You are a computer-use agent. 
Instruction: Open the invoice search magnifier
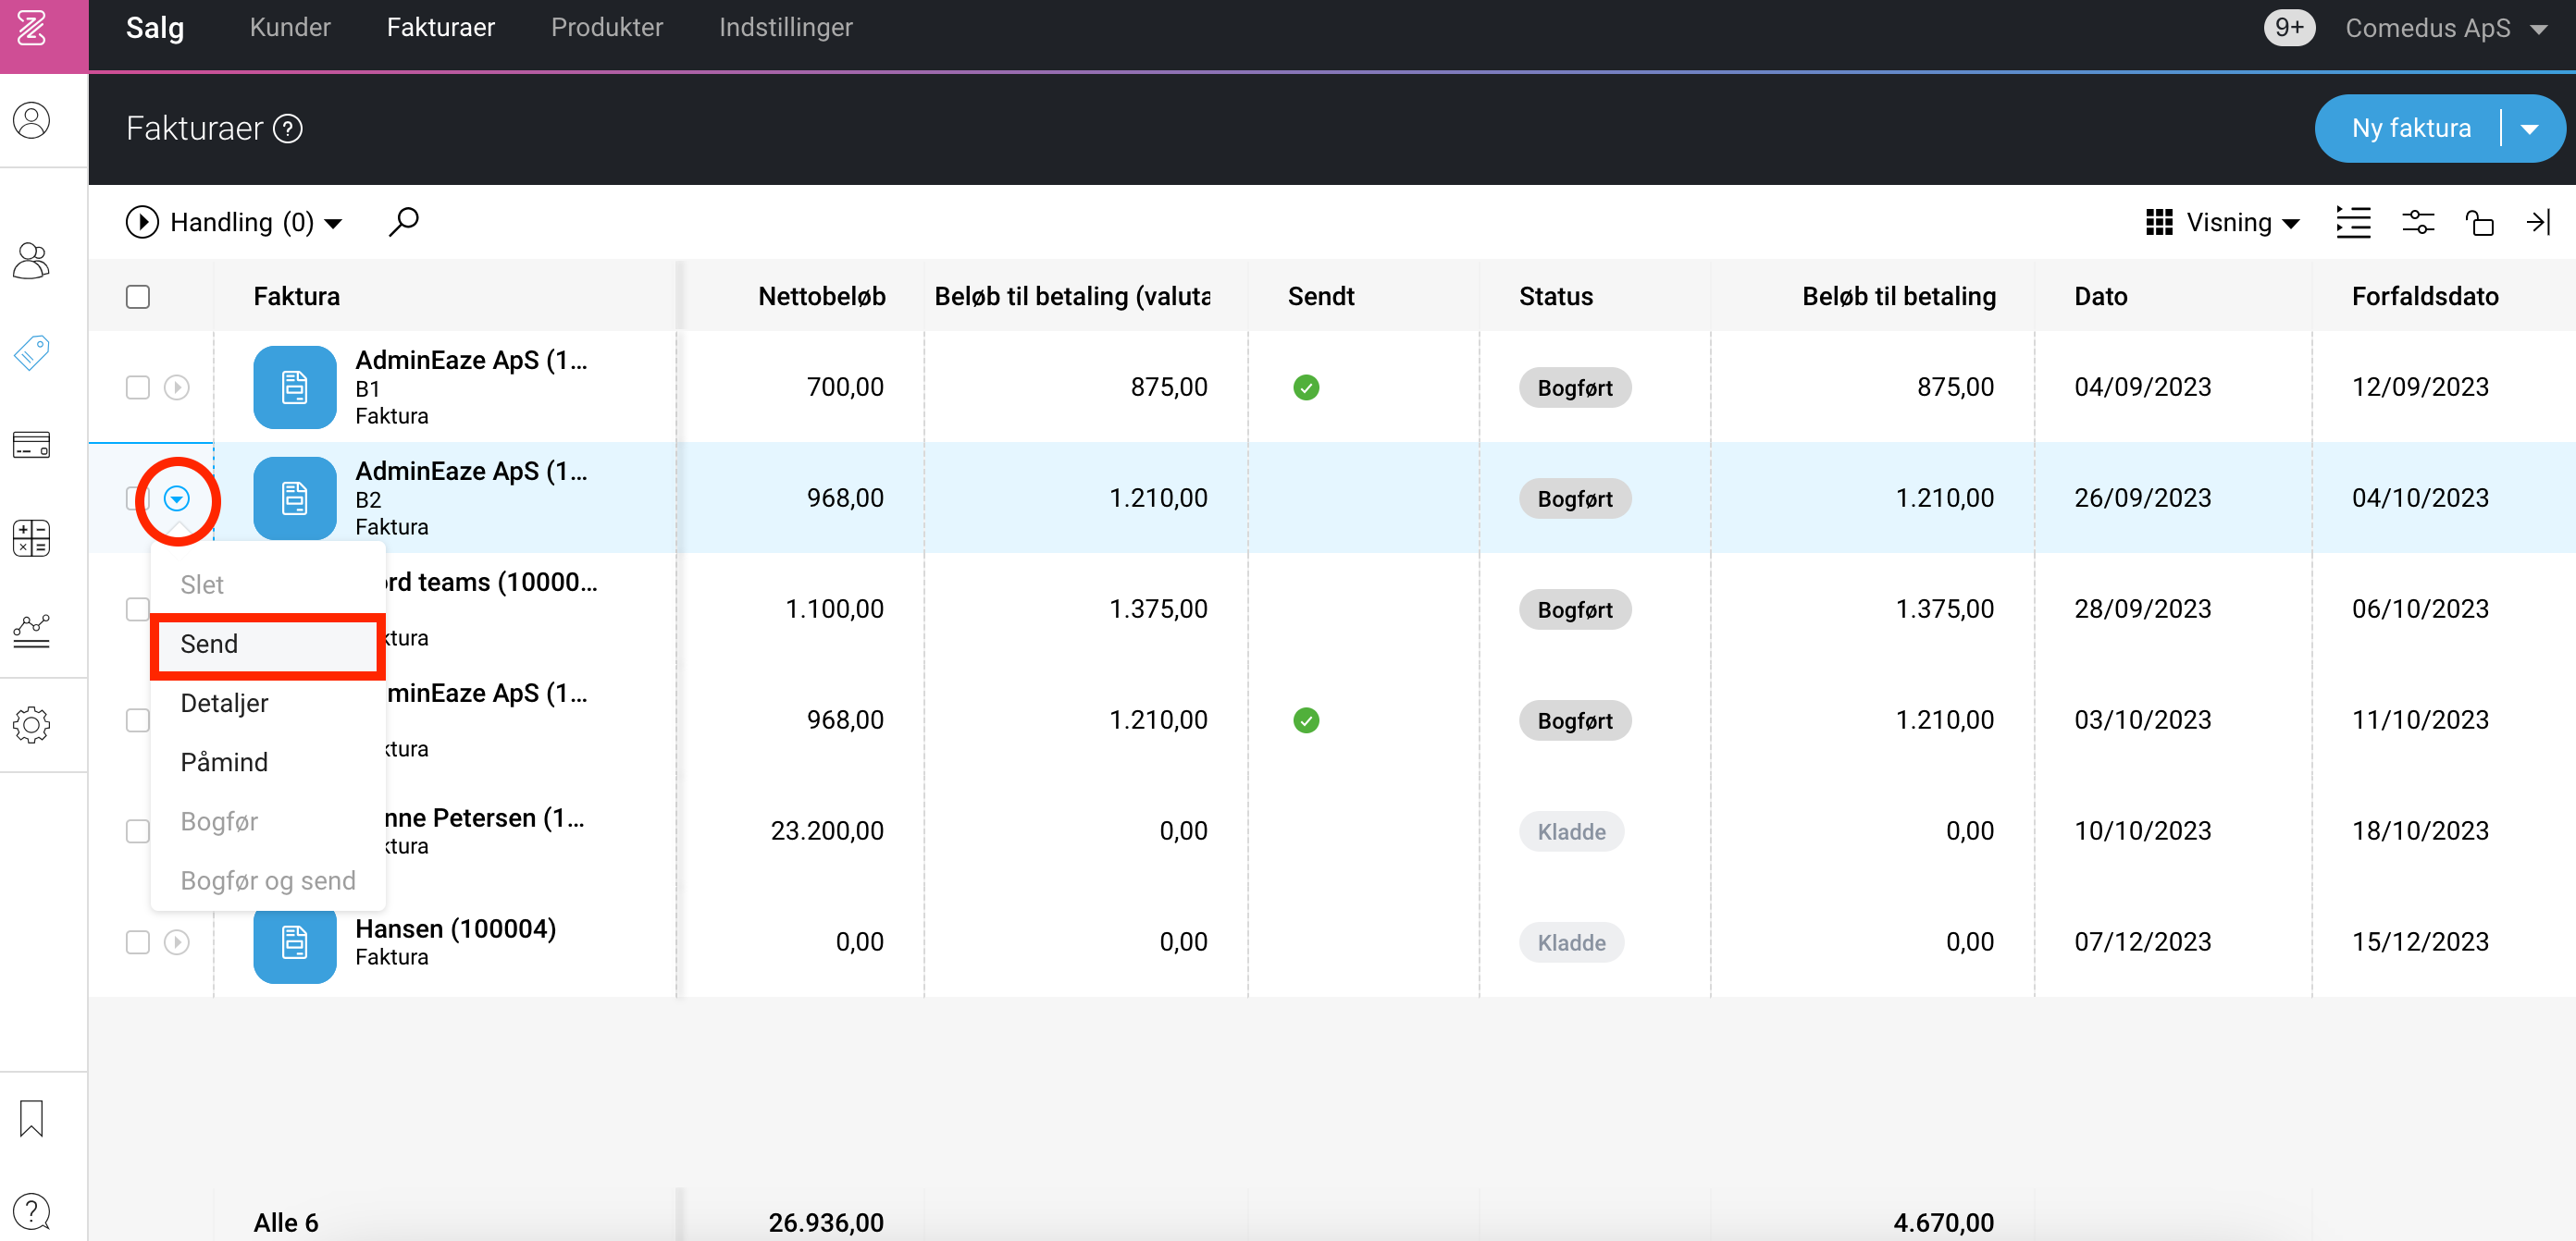click(x=404, y=222)
